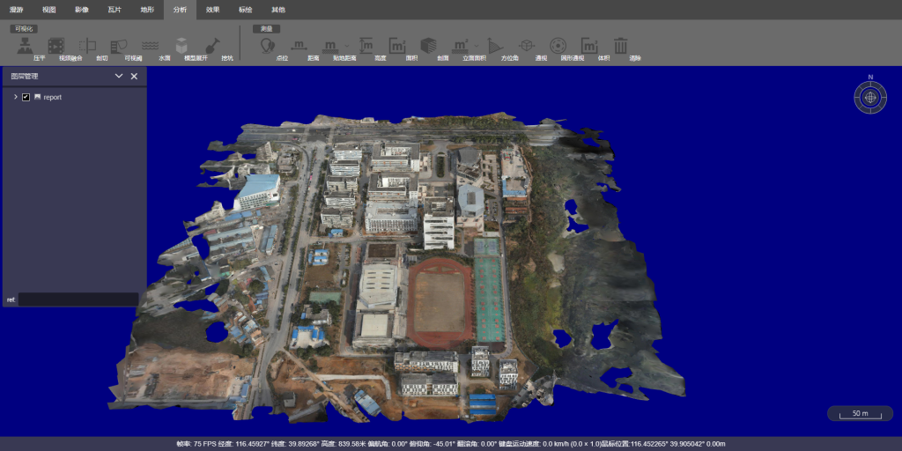
Task: Select the 高度 height measurement tool
Action: (x=366, y=46)
